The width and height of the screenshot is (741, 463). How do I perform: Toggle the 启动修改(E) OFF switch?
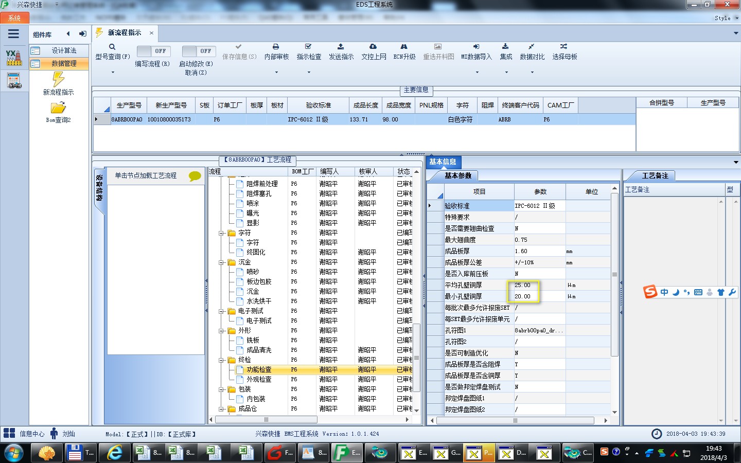[x=199, y=51]
